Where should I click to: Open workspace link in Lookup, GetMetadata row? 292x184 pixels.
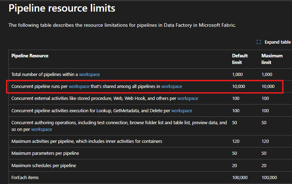[181, 111]
